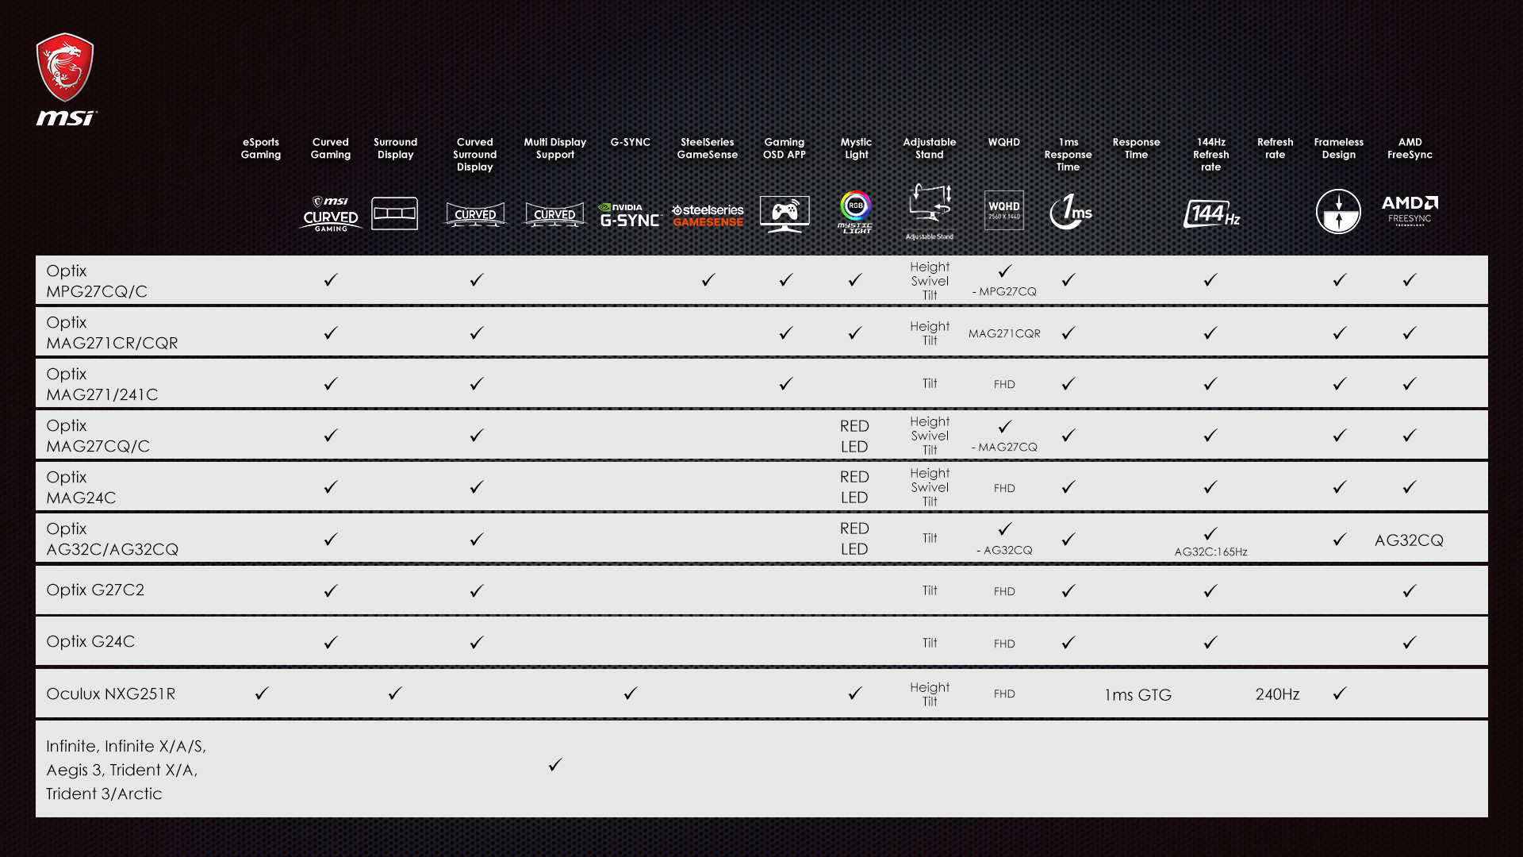1523x857 pixels.
Task: Click the Curved Gaming checkmark for Optix MAG24C
Action: coord(331,486)
